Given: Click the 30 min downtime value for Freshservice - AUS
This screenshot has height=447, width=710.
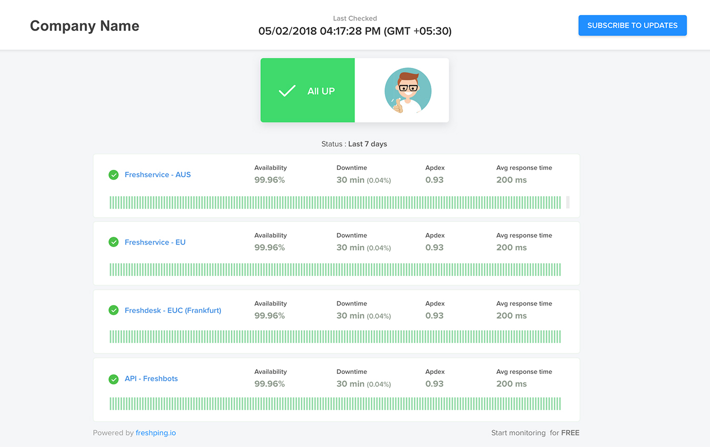Looking at the screenshot, I should pos(351,180).
